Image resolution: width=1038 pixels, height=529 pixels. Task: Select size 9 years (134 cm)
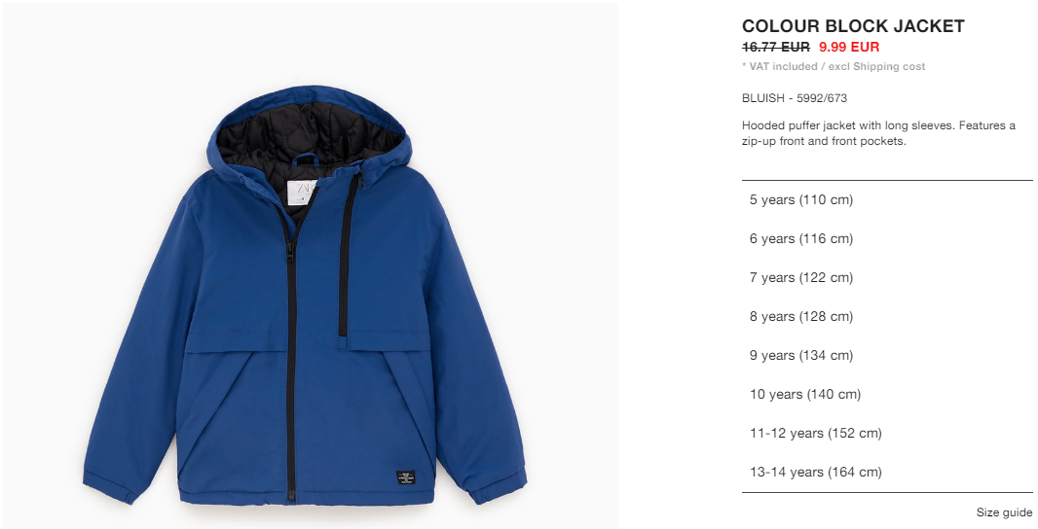pos(886,356)
